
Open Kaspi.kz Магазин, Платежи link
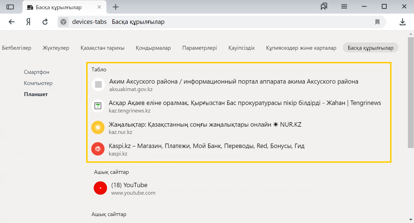click(207, 146)
